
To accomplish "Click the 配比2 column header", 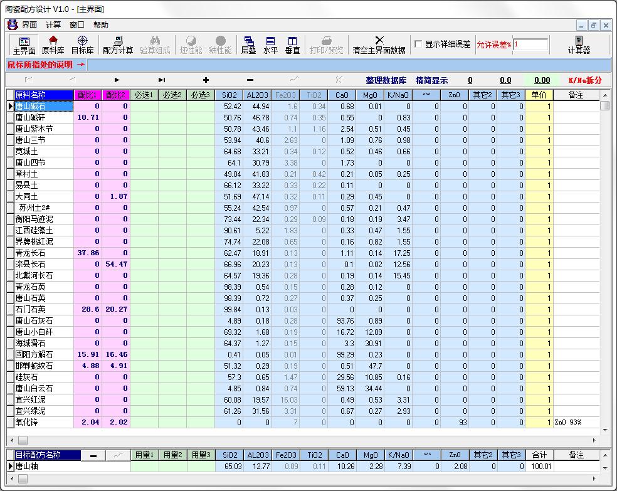I will coord(116,95).
